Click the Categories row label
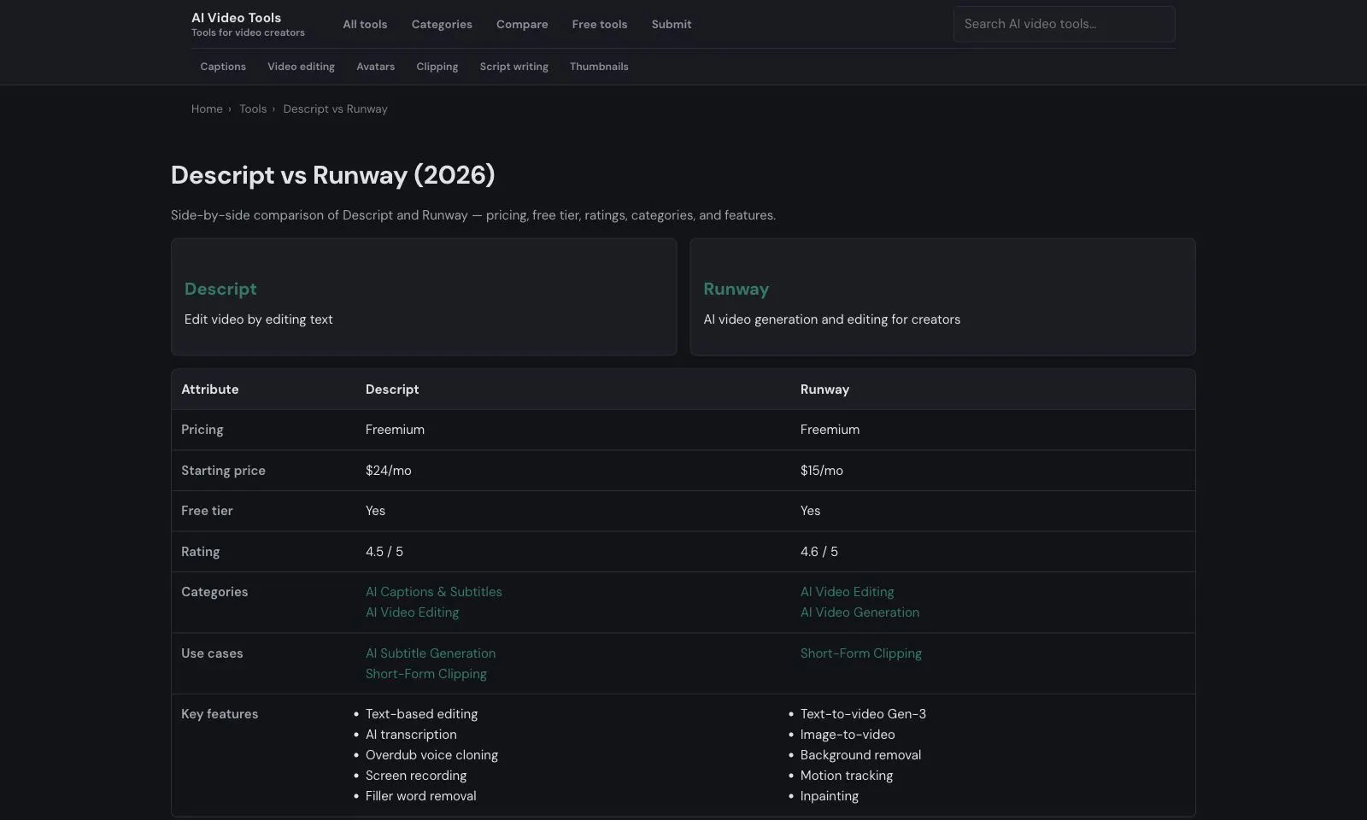Screen dimensions: 1367x820 pyautogui.click(x=214, y=592)
